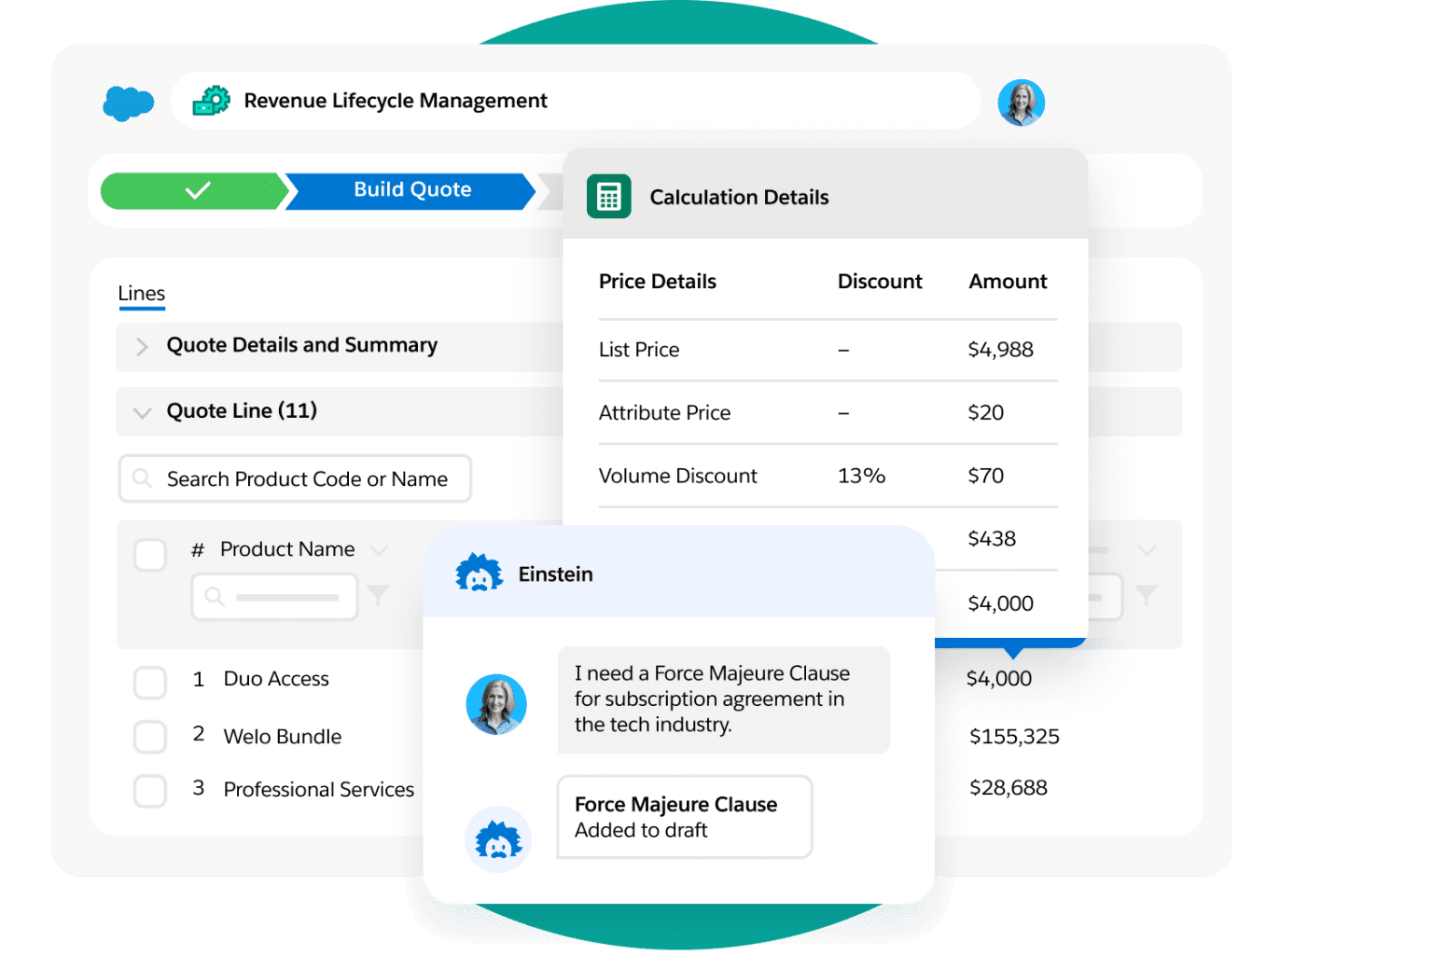Screen dimensions: 1433x955
Task: Check the Duo Access row checkbox
Action: point(150,683)
